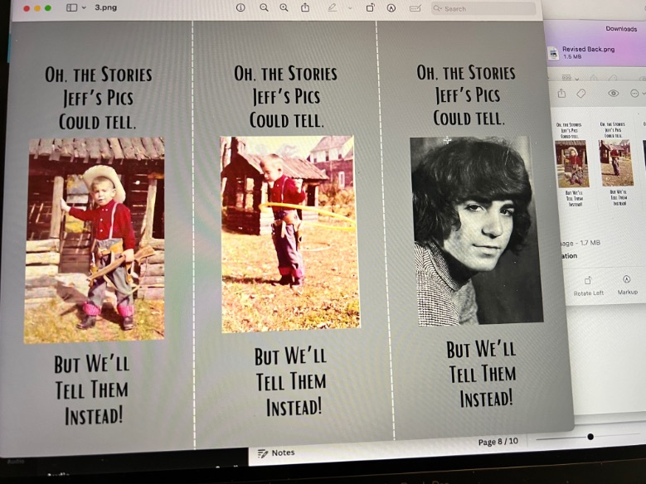Rotate the image with toolbar rotate icon
Screen dimensions: 646x484
click(371, 7)
